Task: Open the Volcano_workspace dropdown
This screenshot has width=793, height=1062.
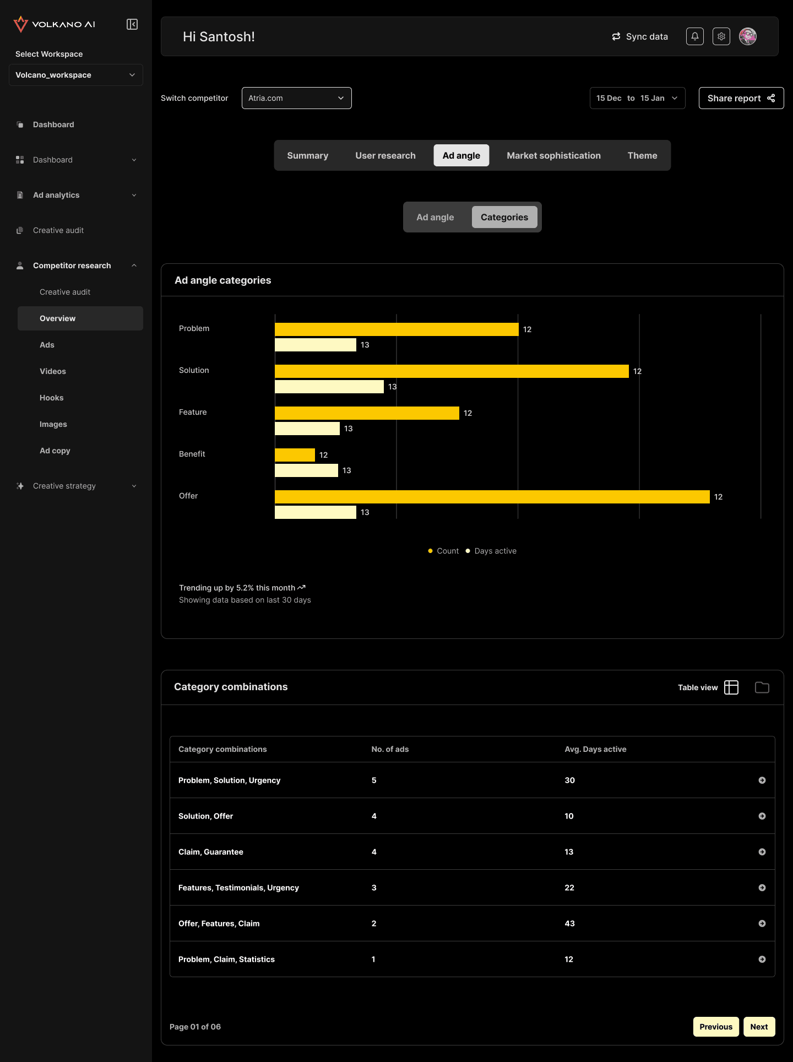Action: [76, 75]
